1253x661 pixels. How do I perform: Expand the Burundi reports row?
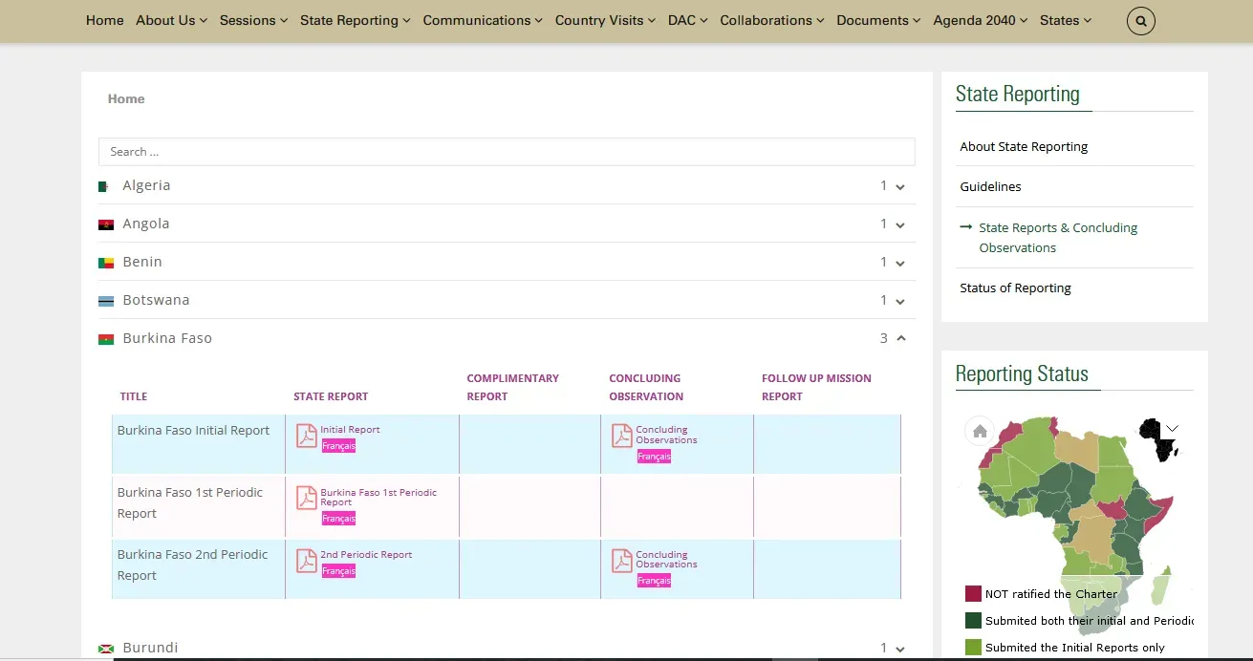[x=900, y=649]
